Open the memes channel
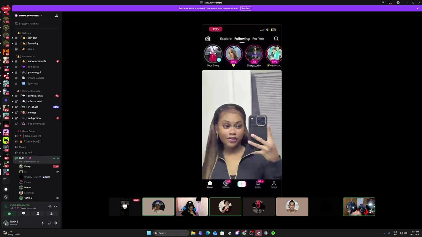This screenshot has height=237, width=422. pos(37,113)
